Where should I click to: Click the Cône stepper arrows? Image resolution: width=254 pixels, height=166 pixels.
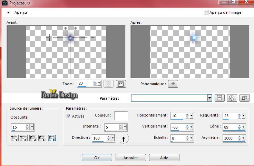[x=240, y=127]
